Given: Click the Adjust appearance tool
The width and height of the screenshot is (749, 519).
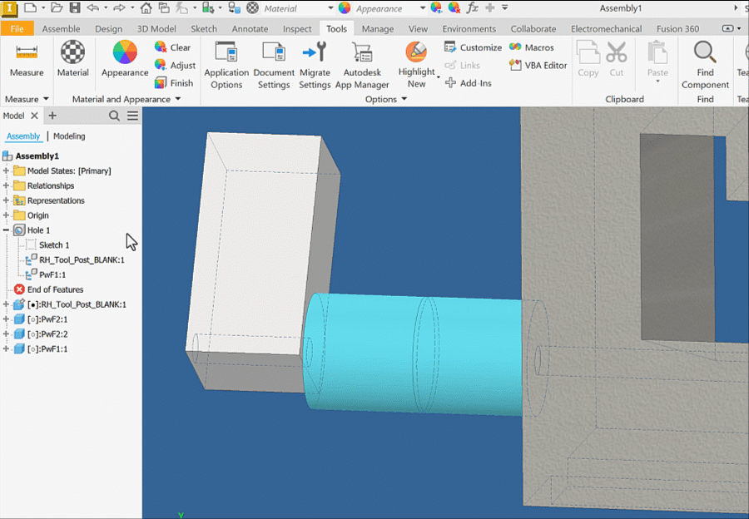Looking at the screenshot, I should point(175,65).
